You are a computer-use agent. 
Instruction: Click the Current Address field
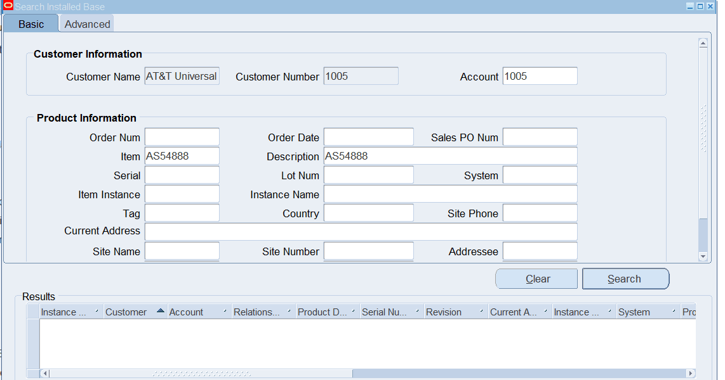tap(361, 232)
